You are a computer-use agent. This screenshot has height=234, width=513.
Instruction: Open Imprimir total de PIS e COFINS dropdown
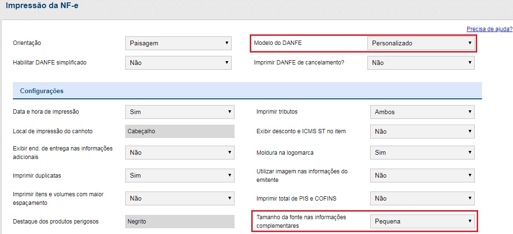[x=422, y=198]
